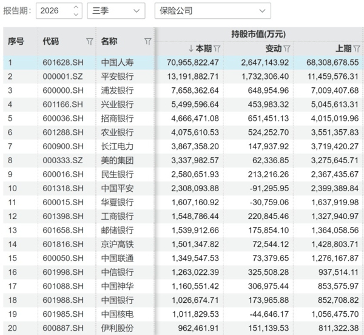Select stock name 中国平安
Viewport: 364px width, 335px height.
(117, 188)
